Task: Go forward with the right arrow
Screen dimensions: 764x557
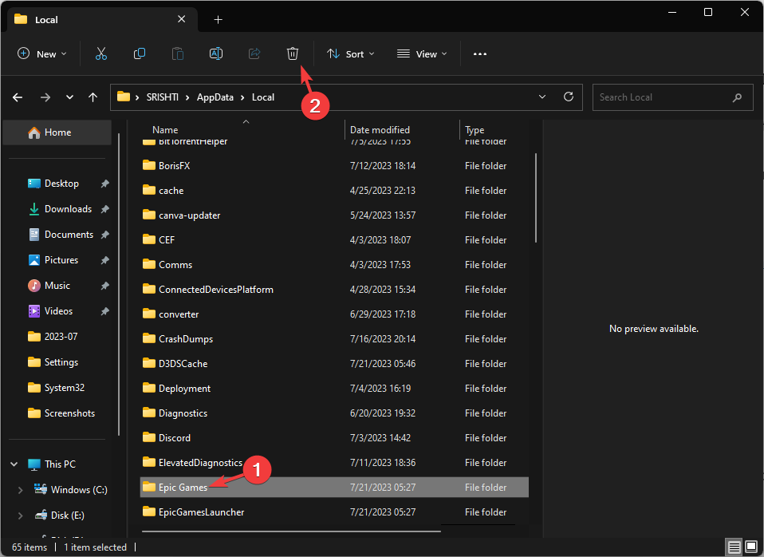Action: pyautogui.click(x=45, y=97)
